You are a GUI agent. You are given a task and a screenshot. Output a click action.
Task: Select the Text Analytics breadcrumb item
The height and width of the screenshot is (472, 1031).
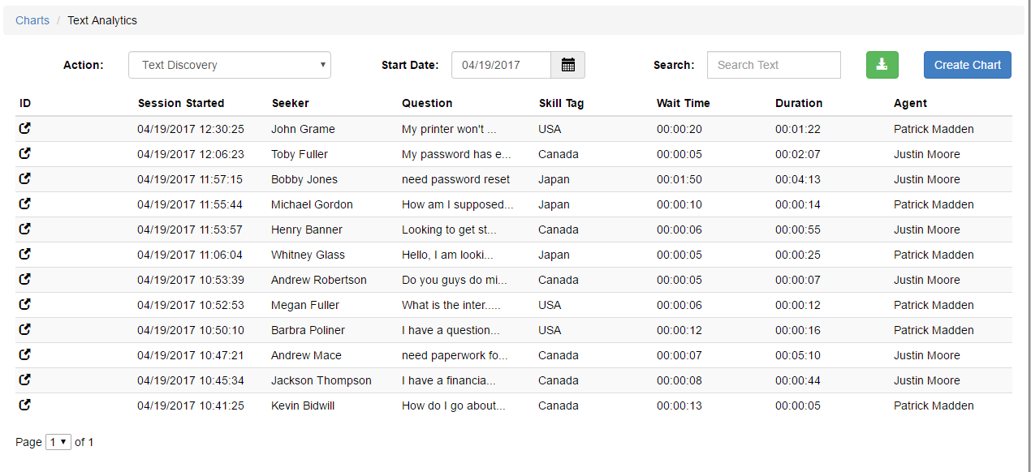[102, 20]
